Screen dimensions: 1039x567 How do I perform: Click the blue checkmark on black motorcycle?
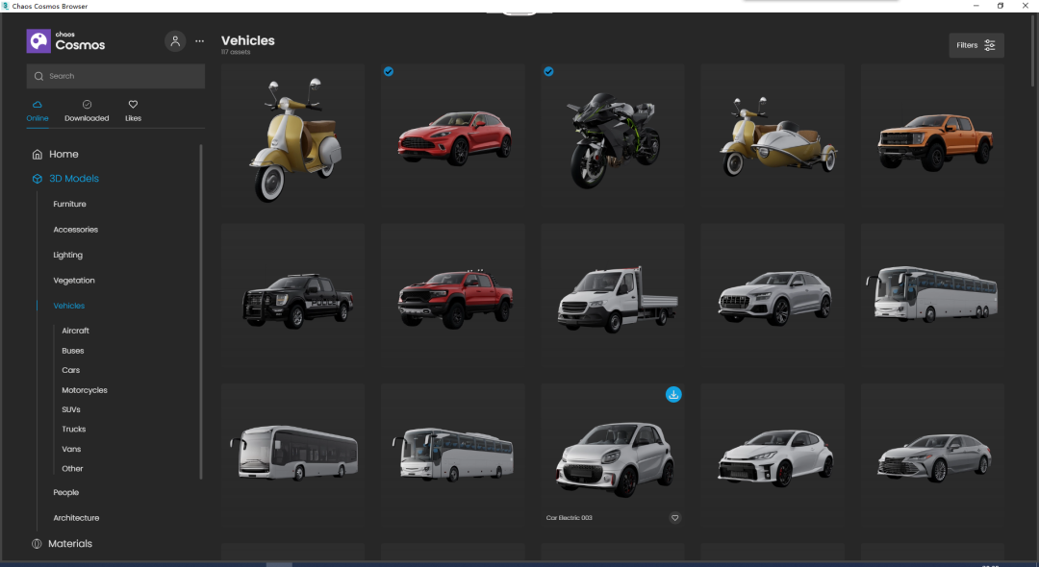pos(548,71)
